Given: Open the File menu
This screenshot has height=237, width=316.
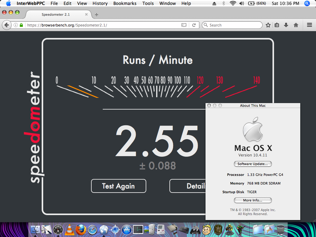Looking at the screenshot, I should 54,3.
